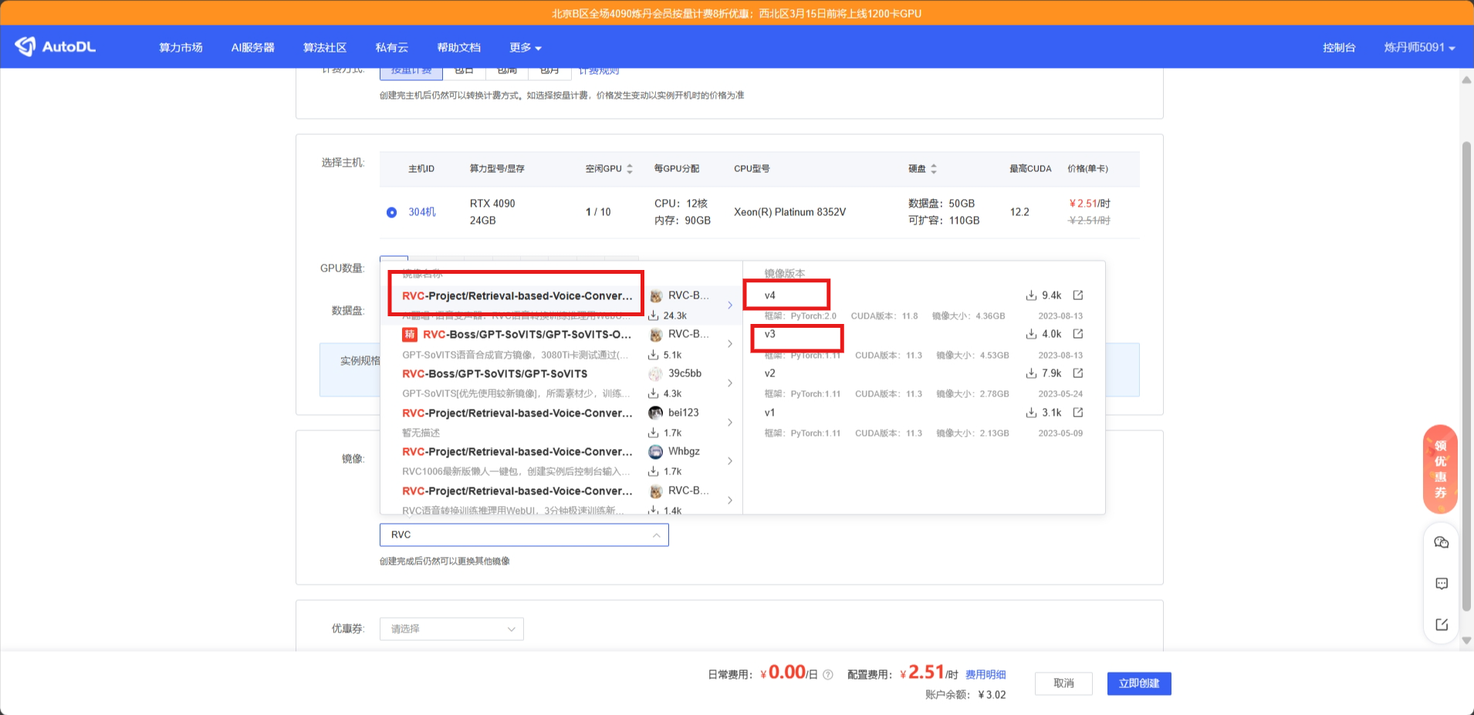Toggle sorting on the 空闲GPU column

[630, 168]
